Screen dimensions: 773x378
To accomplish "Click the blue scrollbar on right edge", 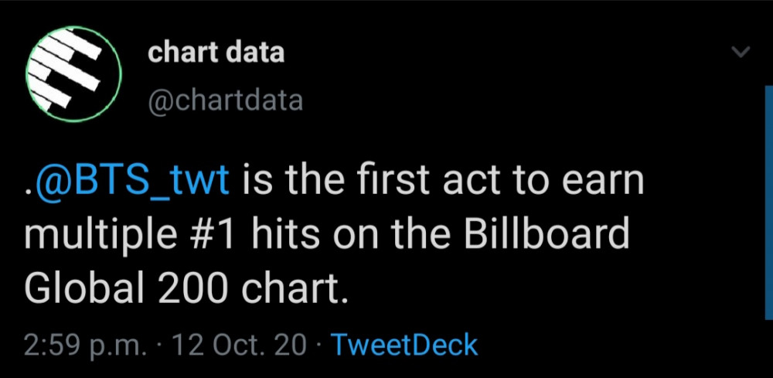I will click(x=768, y=203).
